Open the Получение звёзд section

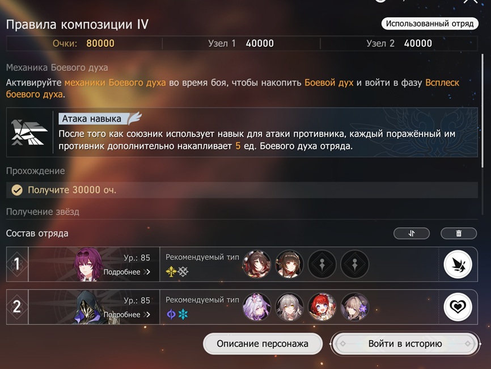[43, 212]
